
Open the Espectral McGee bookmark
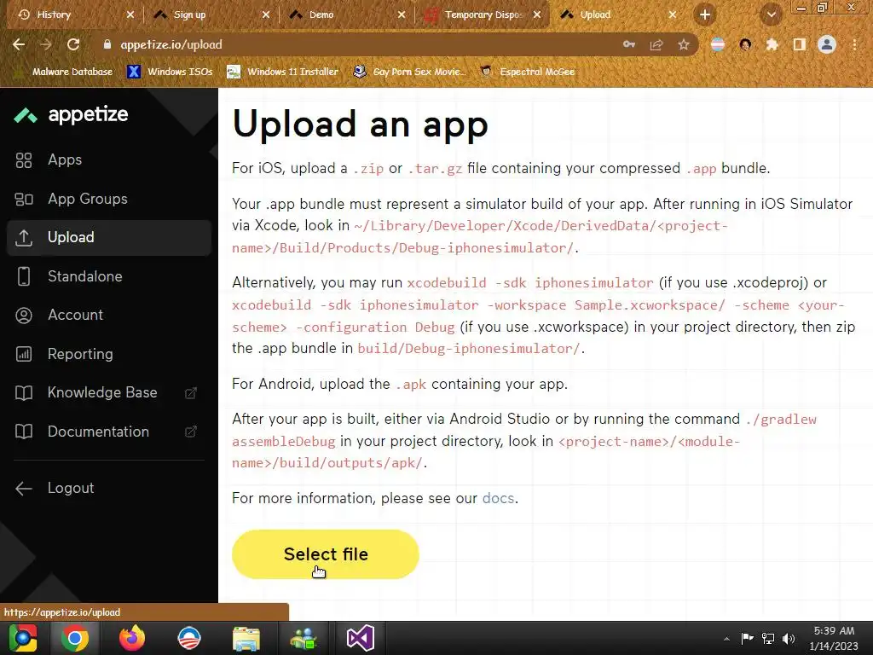527,72
